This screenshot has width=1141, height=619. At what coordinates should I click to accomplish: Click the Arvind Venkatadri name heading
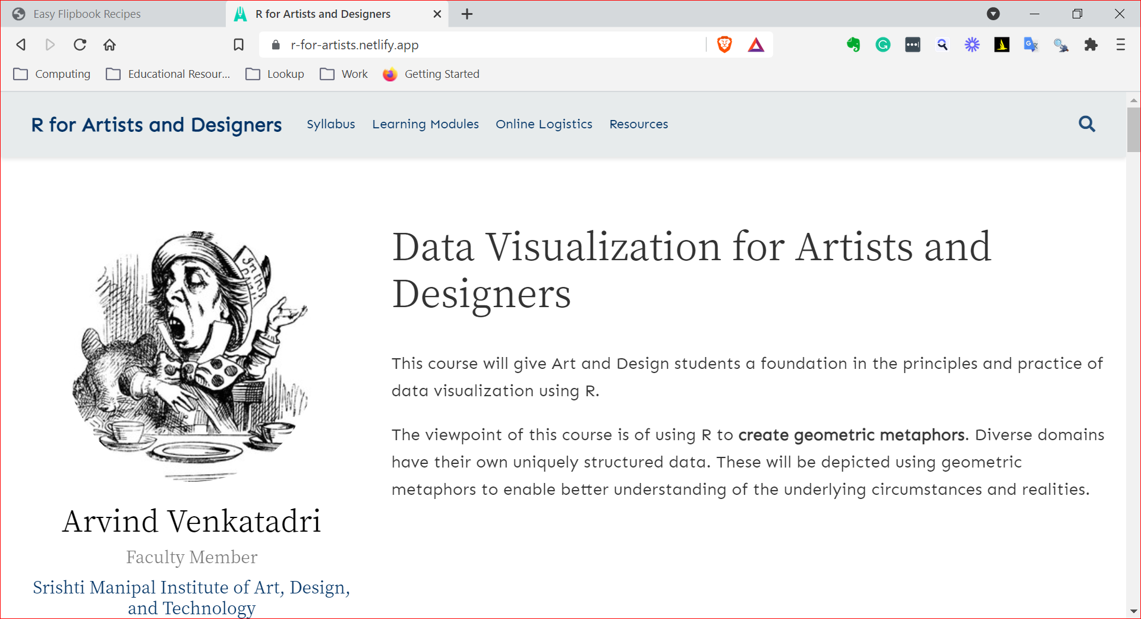191,521
